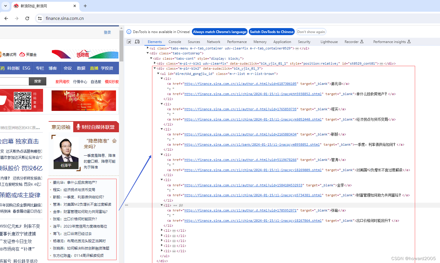Switch to the Elements tab
The image size is (440, 263).
coord(155,42)
